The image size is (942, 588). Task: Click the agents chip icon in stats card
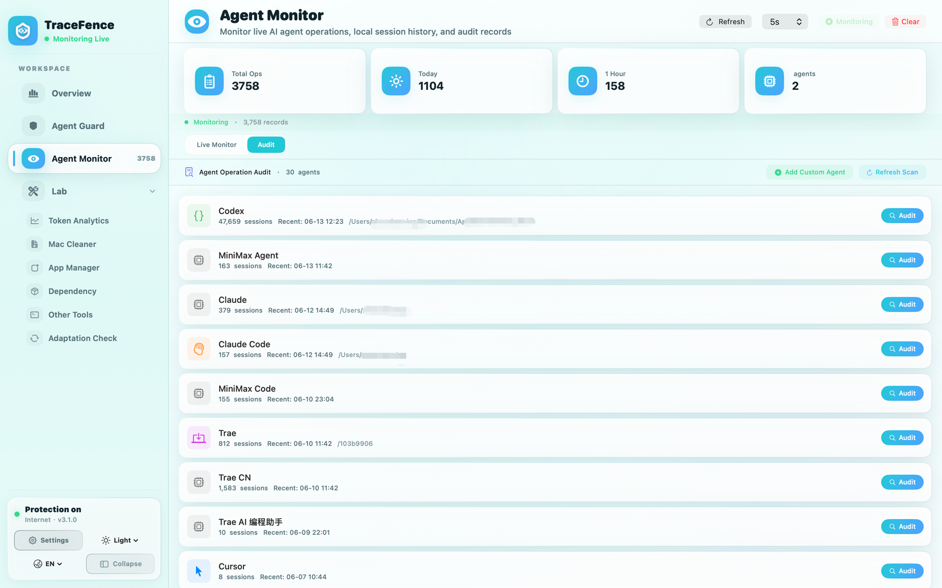pos(769,81)
